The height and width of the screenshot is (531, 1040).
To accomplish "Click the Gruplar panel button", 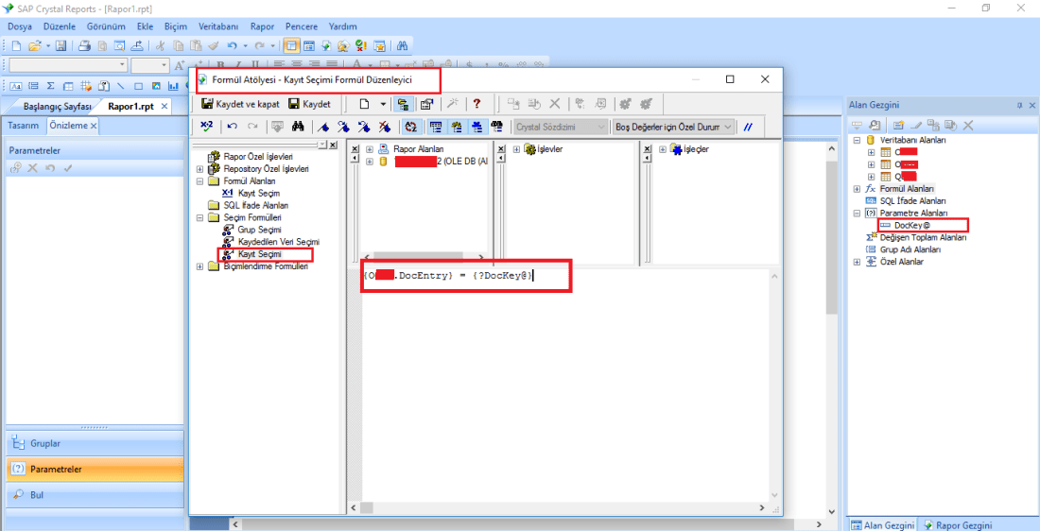I will click(x=94, y=443).
